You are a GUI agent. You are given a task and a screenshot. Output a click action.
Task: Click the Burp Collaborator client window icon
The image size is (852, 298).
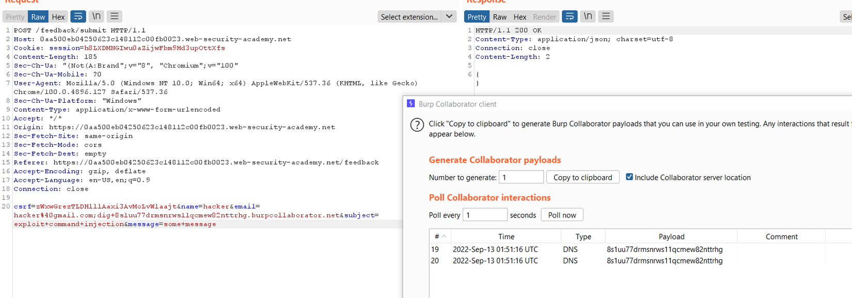coord(411,103)
